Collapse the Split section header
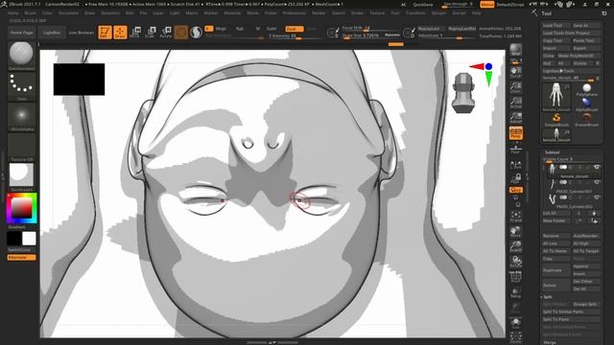Viewport: 614px width, 345px height. (x=548, y=297)
